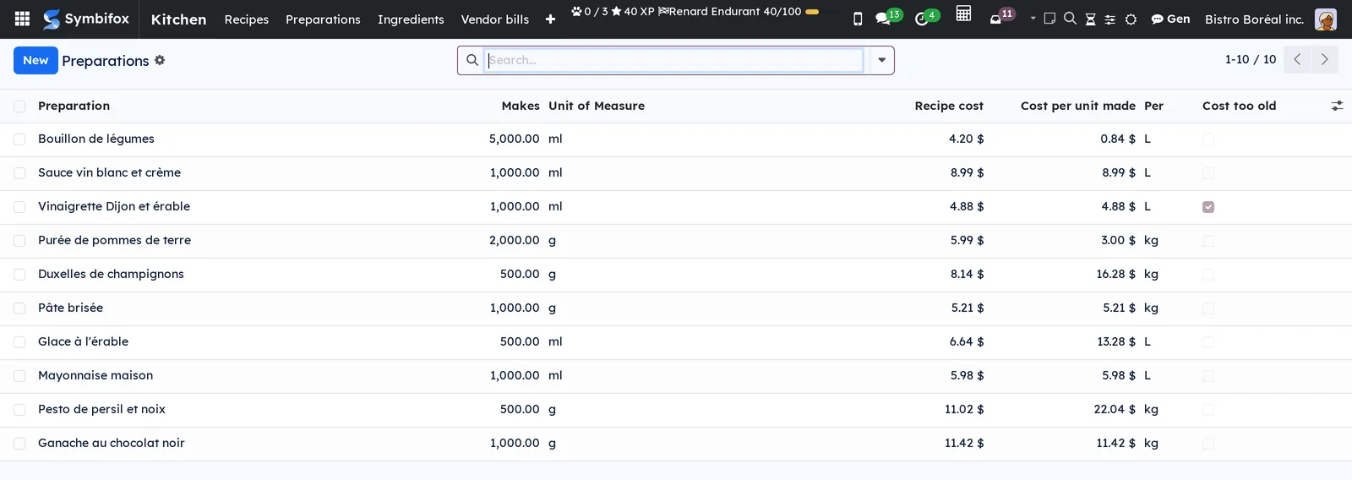Select Sauce vin blanc et crème checkbox
Screen dimensions: 1352x480
click(19, 173)
